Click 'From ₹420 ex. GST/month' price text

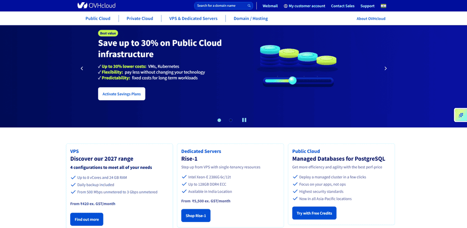[x=93, y=204]
